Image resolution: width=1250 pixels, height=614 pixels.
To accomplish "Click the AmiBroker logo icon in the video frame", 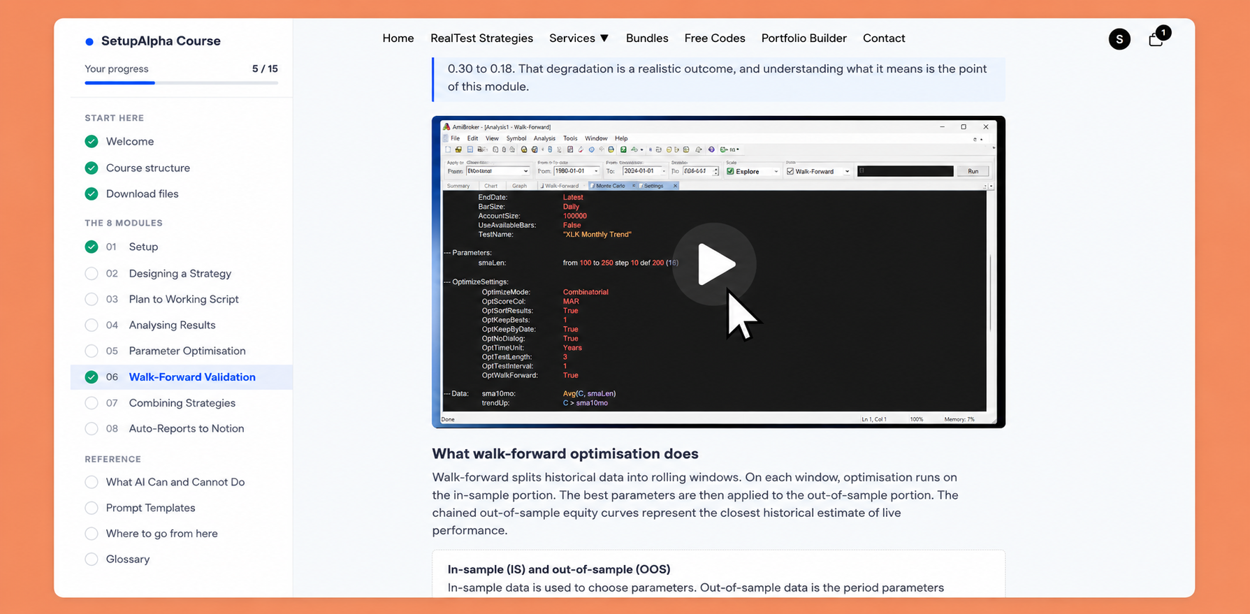I will (x=446, y=126).
